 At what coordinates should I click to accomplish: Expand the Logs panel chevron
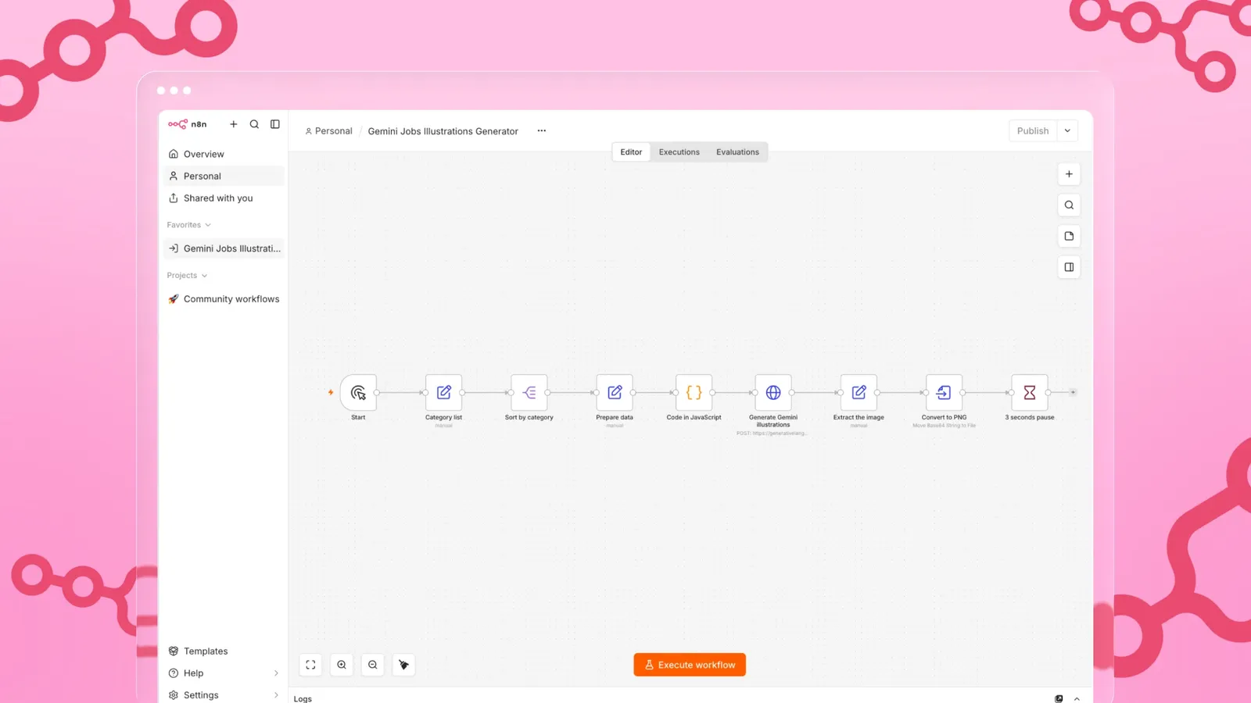(1077, 698)
